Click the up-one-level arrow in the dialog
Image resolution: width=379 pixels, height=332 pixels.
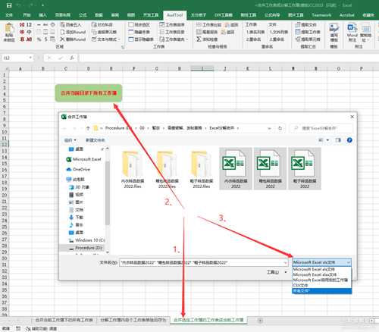click(x=88, y=128)
